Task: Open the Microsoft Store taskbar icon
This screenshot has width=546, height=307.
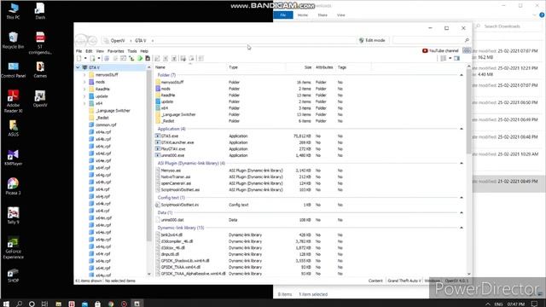Action: [x=97, y=304]
